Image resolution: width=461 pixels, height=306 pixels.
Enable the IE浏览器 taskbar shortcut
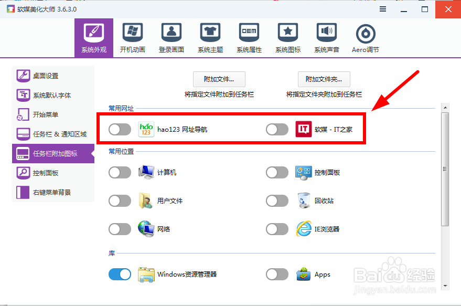277,229
